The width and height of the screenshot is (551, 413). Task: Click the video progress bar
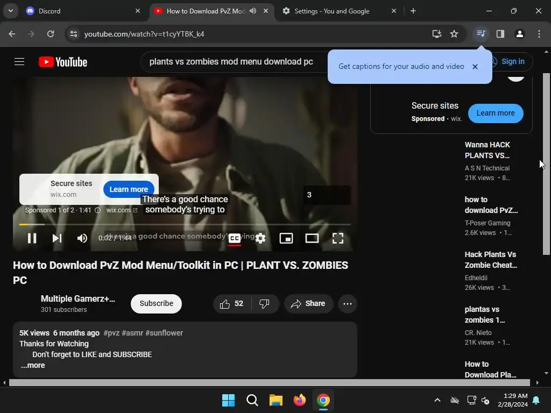tap(185, 224)
